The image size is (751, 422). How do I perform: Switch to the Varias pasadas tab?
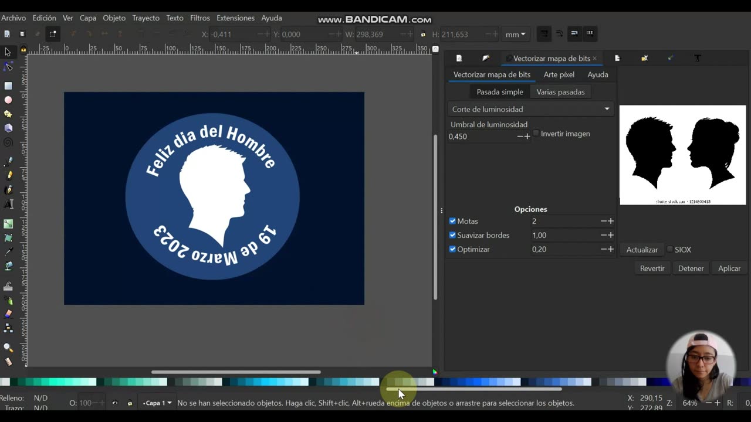[x=560, y=92]
